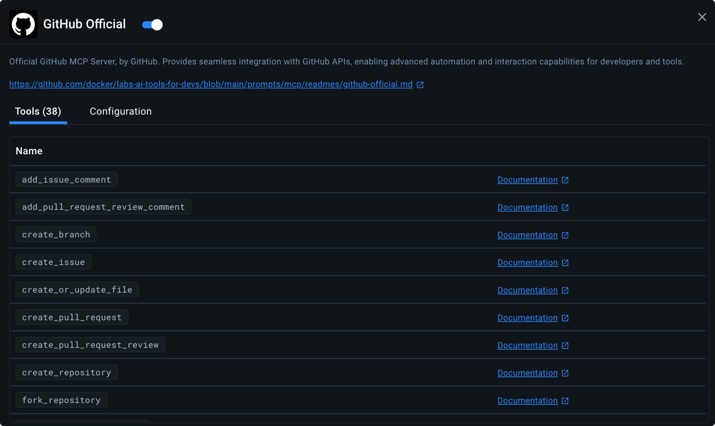Click external-link icon on create_pull_request row
Screen dimensions: 715x426
tap(565, 318)
